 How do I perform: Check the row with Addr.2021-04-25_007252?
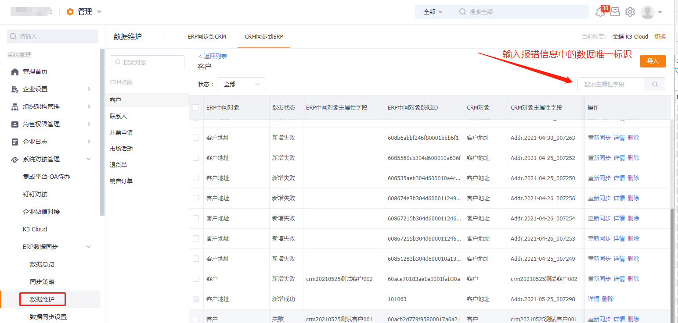tap(196, 158)
